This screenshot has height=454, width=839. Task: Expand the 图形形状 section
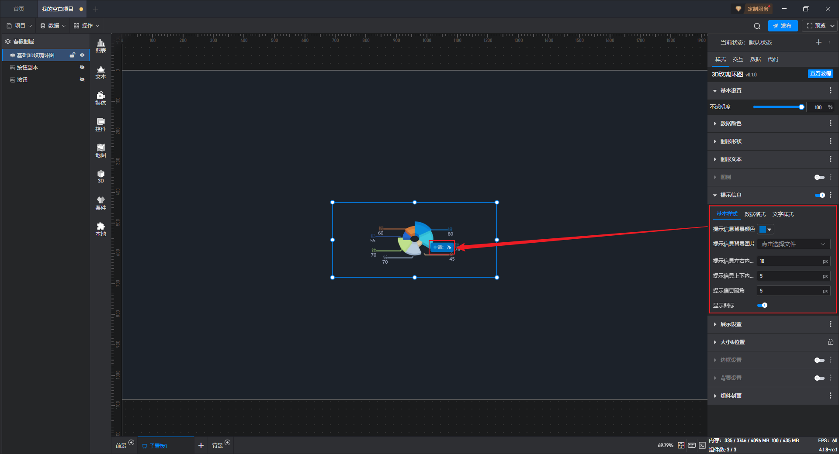pyautogui.click(x=715, y=141)
